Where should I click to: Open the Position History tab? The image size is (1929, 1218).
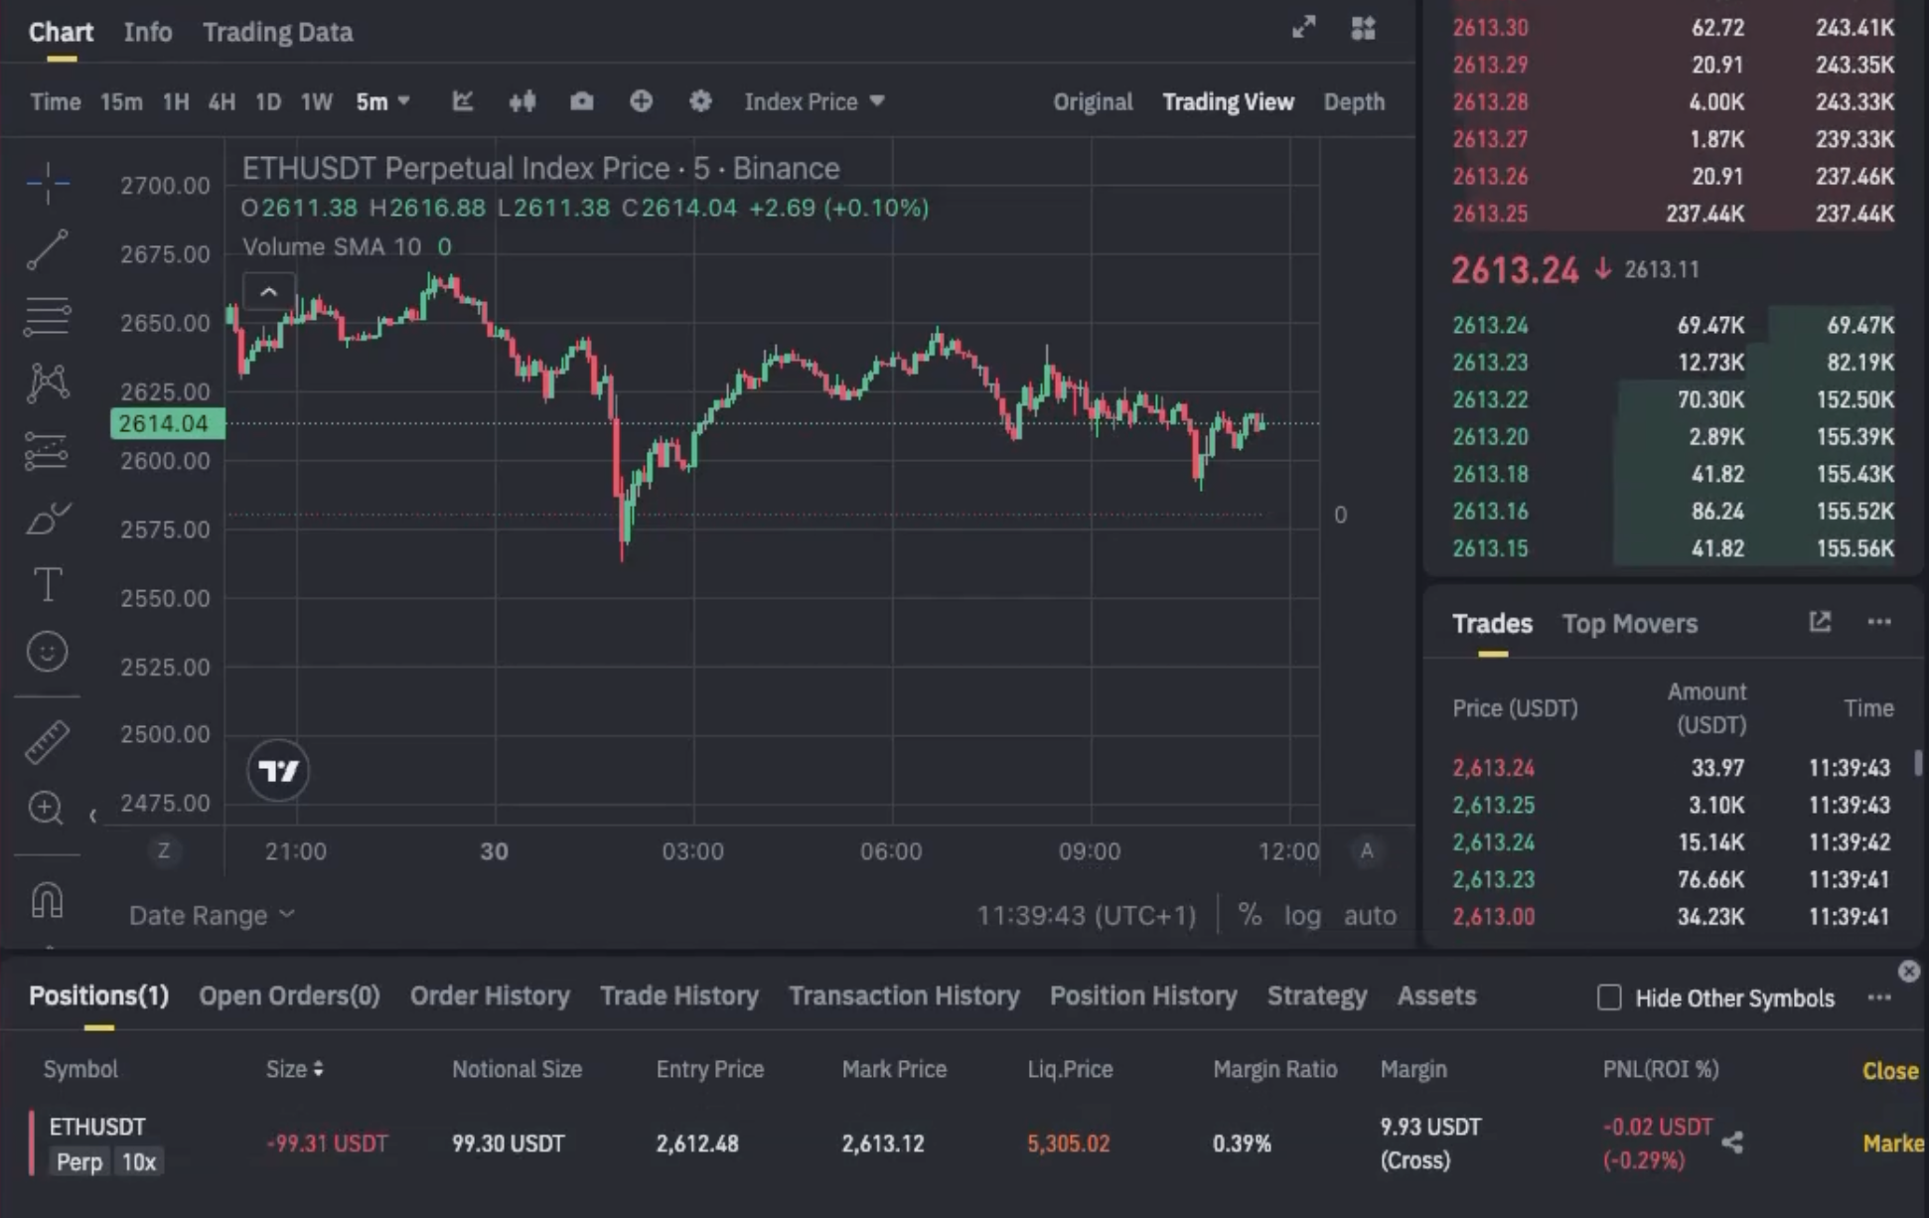click(x=1142, y=995)
